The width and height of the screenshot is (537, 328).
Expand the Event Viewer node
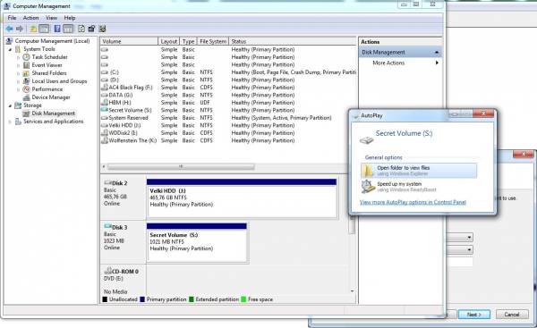pos(18,65)
